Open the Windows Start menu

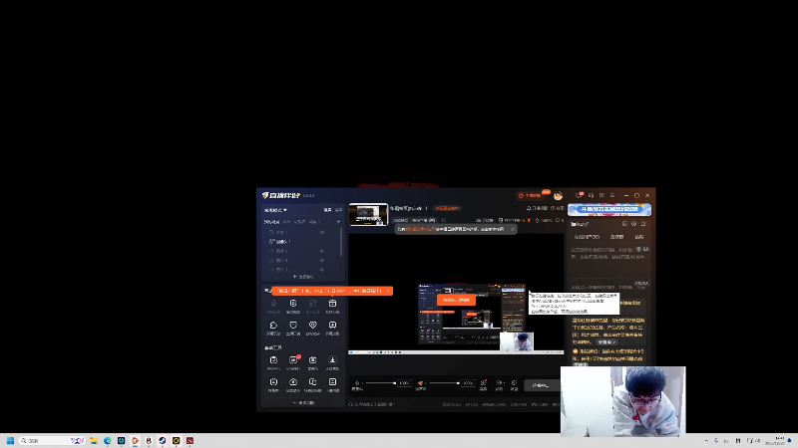click(10, 440)
